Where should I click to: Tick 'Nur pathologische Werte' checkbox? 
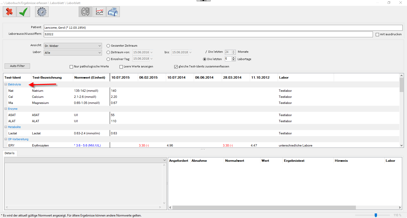click(x=71, y=67)
